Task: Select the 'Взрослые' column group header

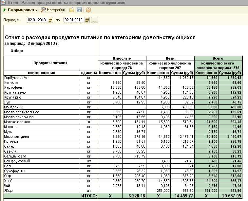Action: click(122, 58)
